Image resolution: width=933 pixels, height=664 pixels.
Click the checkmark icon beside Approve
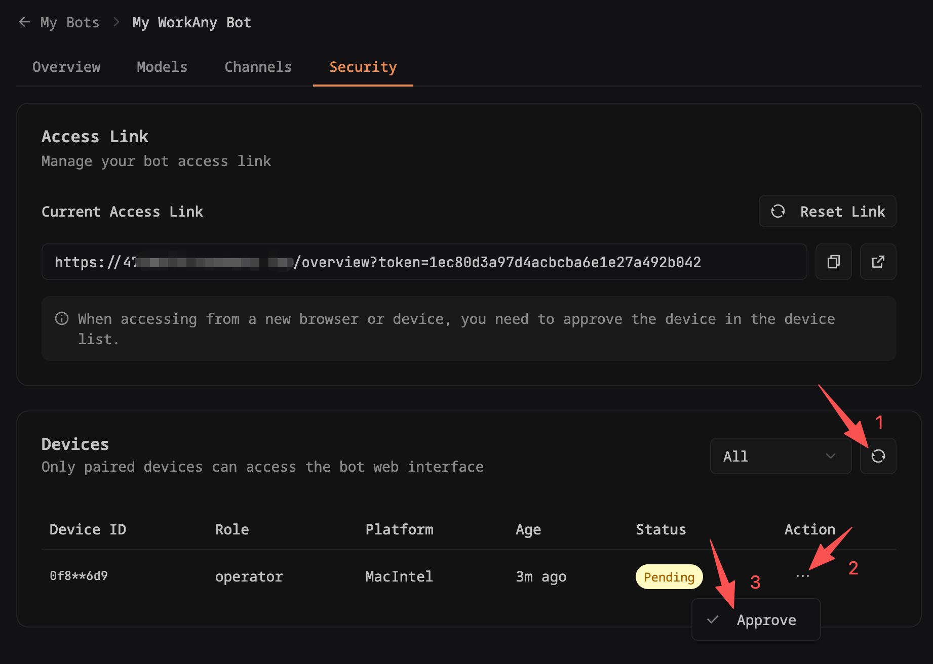click(713, 619)
